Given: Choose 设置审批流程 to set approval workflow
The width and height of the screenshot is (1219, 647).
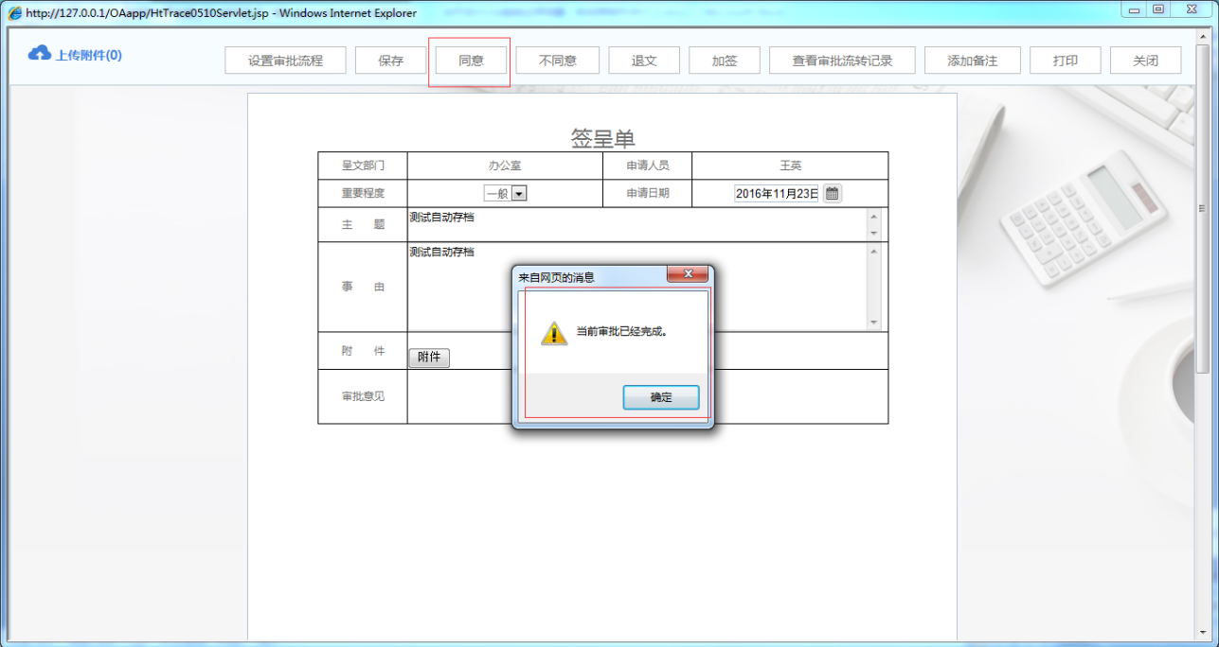Looking at the screenshot, I should (x=285, y=60).
